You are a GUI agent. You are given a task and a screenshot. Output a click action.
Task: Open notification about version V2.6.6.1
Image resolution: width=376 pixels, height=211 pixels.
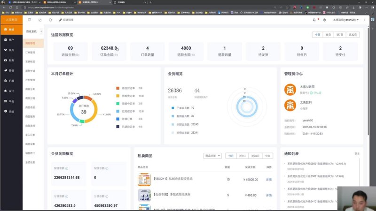[316, 164]
